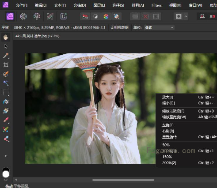Click the black background color circle

pyautogui.click(x=6, y=169)
